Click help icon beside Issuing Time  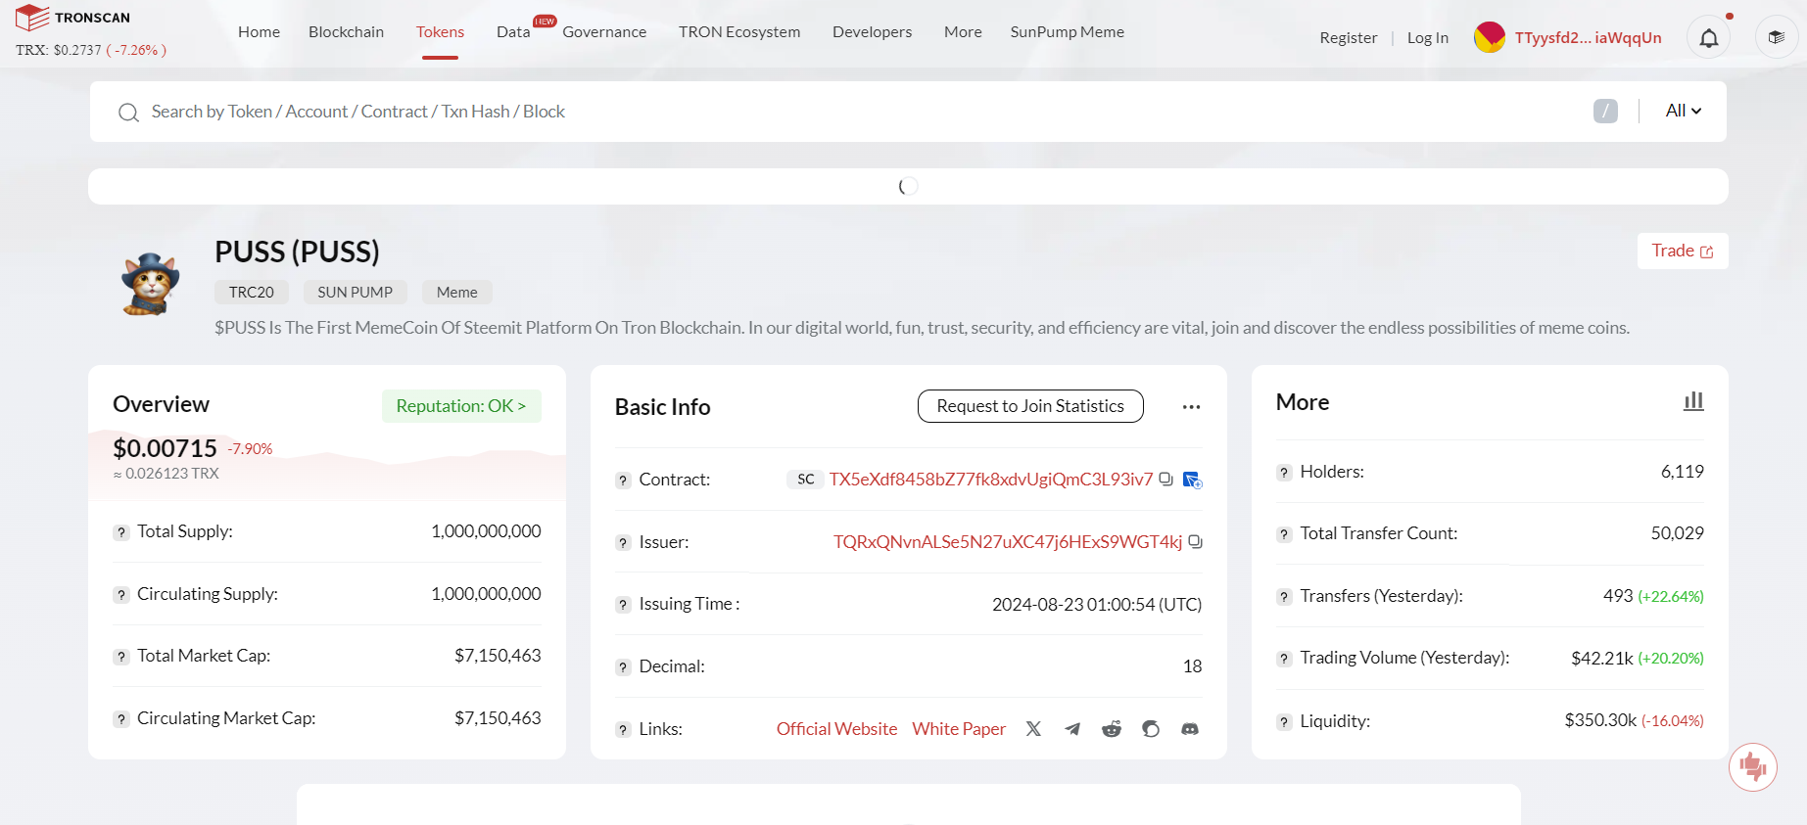click(623, 605)
